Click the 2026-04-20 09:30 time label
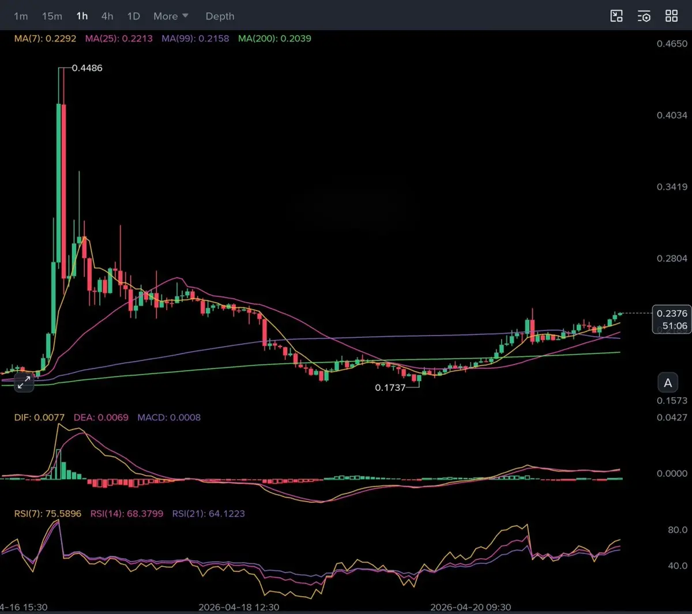Viewport: 692px width, 614px height. click(471, 607)
